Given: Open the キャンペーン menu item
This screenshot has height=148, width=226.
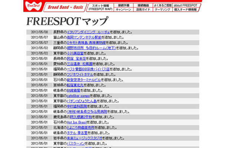Looking at the screenshot, I should click(x=123, y=10).
